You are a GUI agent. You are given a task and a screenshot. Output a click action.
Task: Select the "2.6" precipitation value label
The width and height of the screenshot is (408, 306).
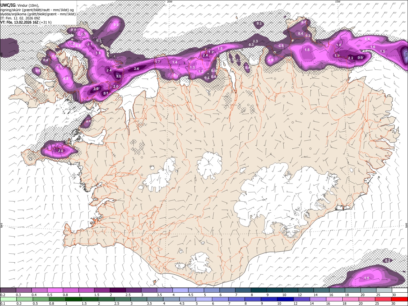pyautogui.click(x=136, y=69)
